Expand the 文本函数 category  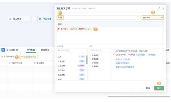coord(91,59)
